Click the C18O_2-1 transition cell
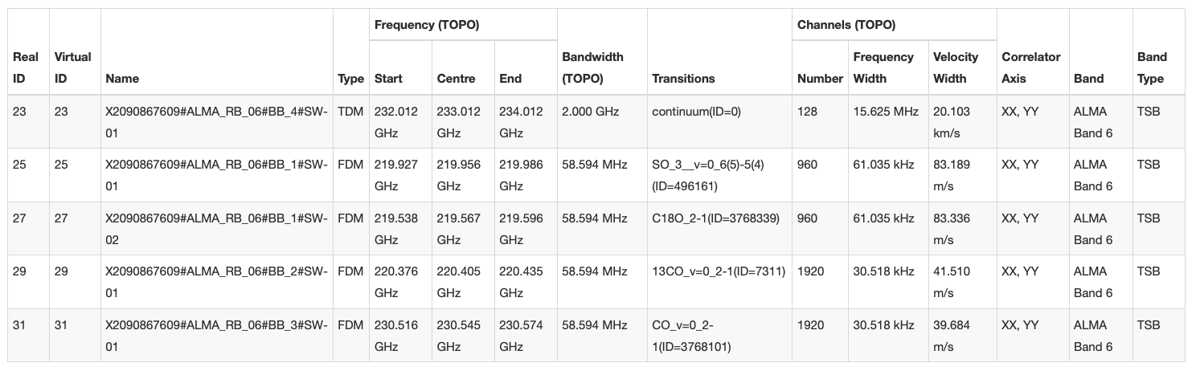The height and width of the screenshot is (371, 1196). coord(715,218)
